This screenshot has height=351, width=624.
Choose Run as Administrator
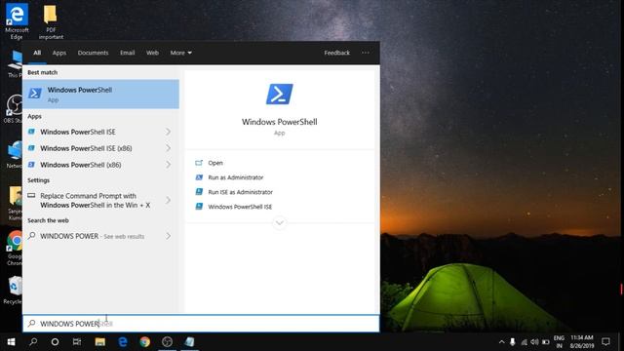(236, 177)
